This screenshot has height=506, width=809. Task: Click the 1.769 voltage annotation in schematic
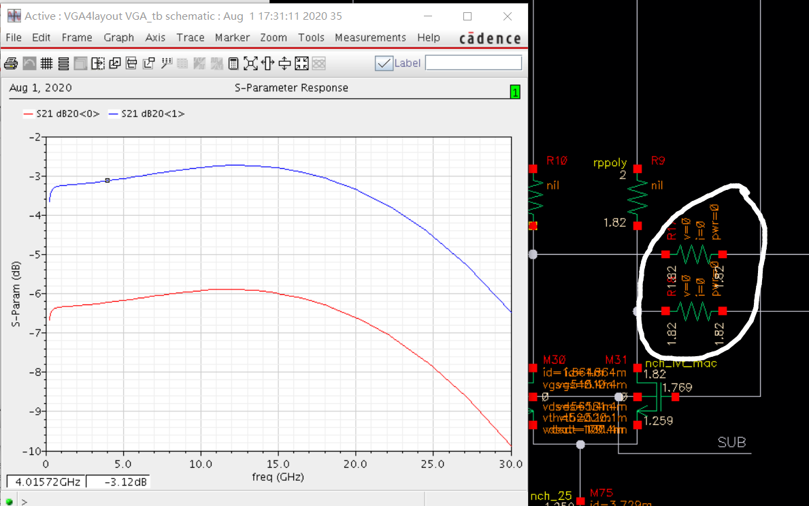(x=677, y=388)
